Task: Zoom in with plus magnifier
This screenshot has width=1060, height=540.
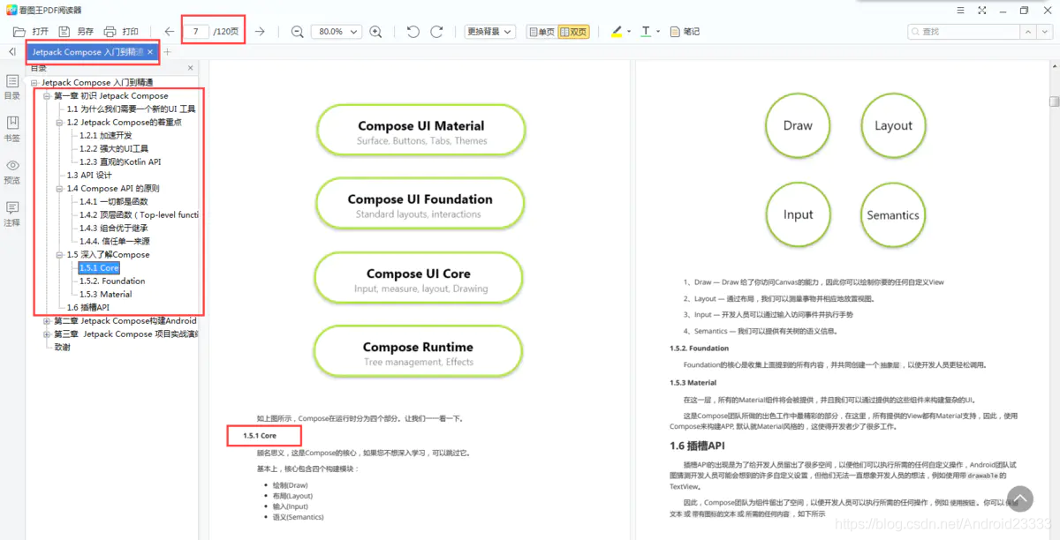Action: (x=375, y=32)
